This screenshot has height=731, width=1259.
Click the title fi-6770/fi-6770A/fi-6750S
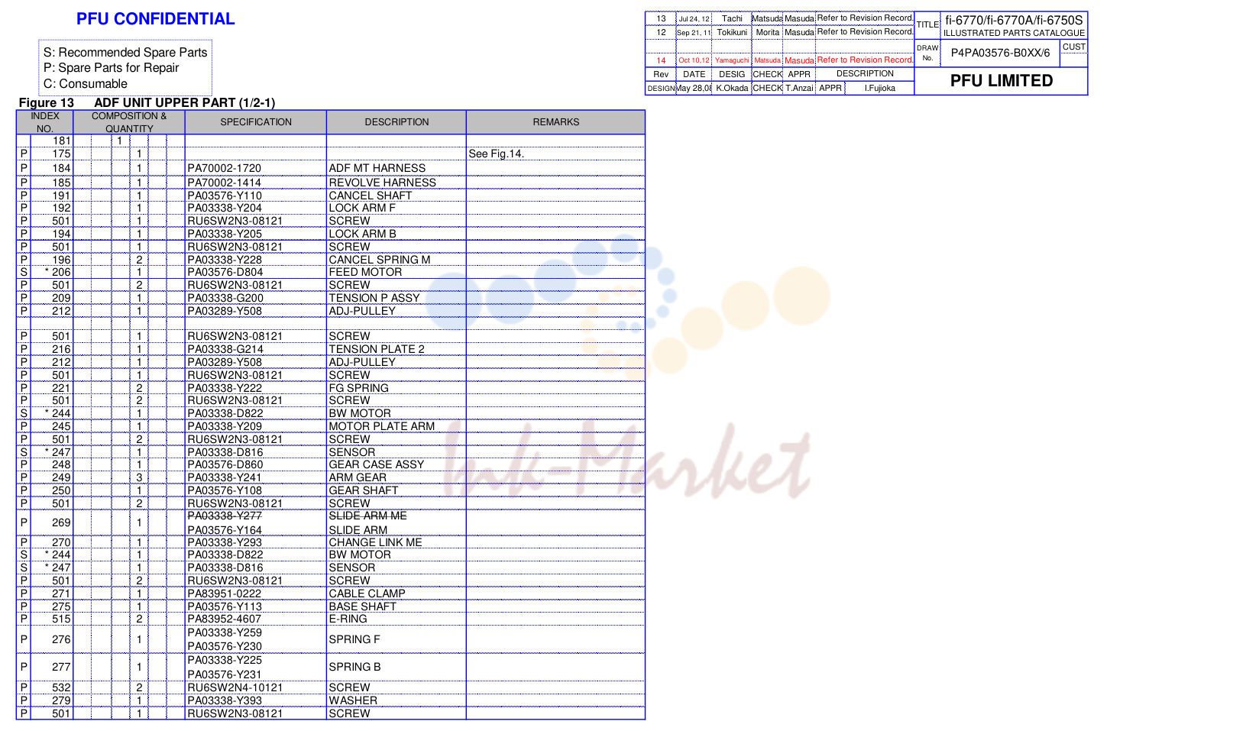1014,20
